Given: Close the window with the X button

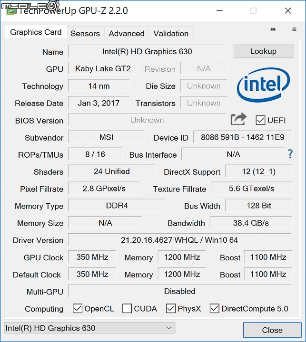Looking at the screenshot, I should [x=288, y=10].
